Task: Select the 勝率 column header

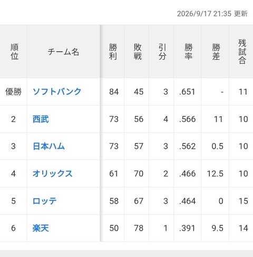Action: pos(188,52)
